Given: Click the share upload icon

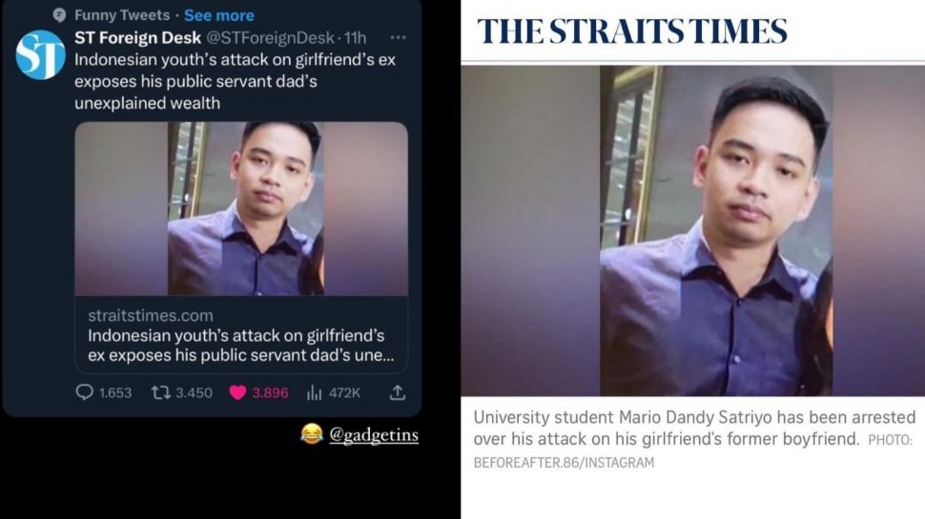Looking at the screenshot, I should [398, 393].
